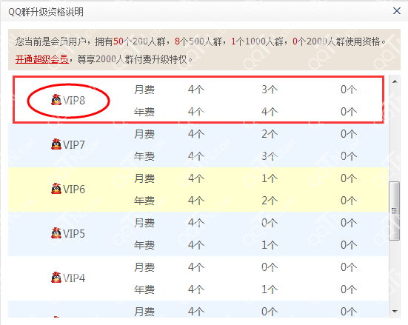Image resolution: width=408 pixels, height=325 pixels.
Task: Select the VIP4 月费 row label
Action: pyautogui.click(x=144, y=267)
